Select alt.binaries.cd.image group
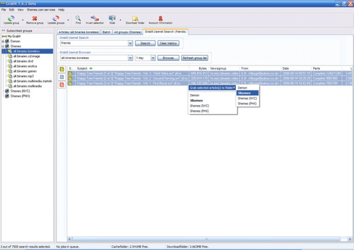Screen dimensions: 354x250 tap(26, 56)
